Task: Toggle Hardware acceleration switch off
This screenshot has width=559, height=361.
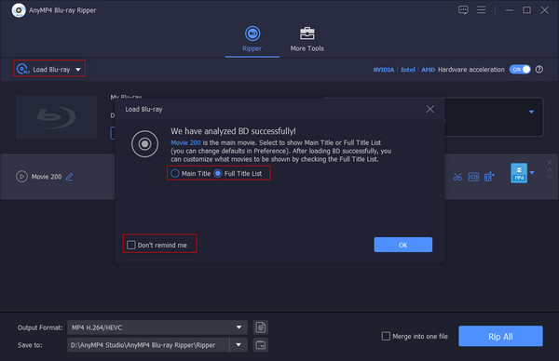Action: point(520,70)
